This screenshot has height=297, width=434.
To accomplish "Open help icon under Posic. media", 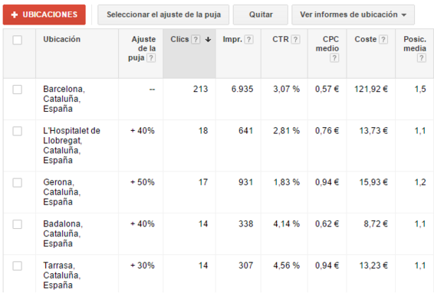I will click(x=422, y=58).
